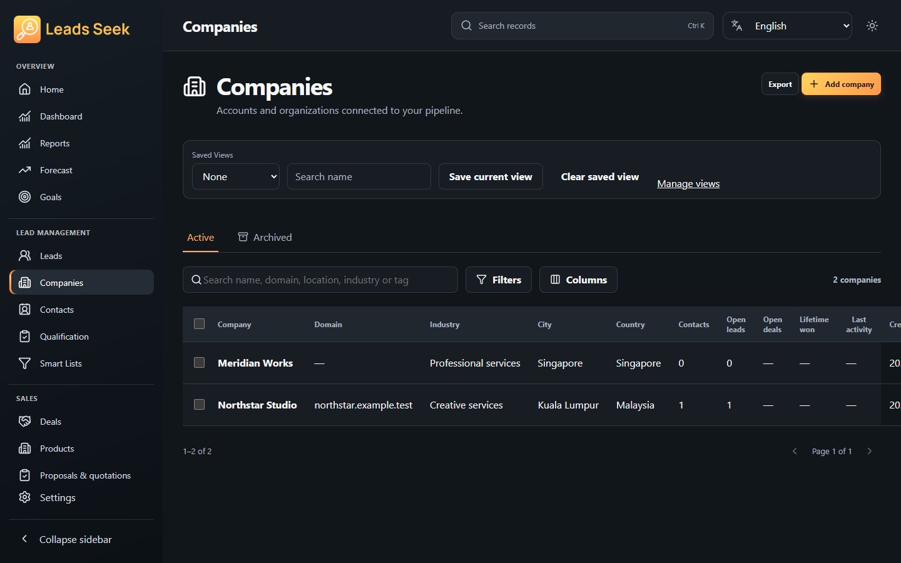The image size is (901, 563).
Task: Open Home via its sidebar icon
Action: (x=24, y=89)
